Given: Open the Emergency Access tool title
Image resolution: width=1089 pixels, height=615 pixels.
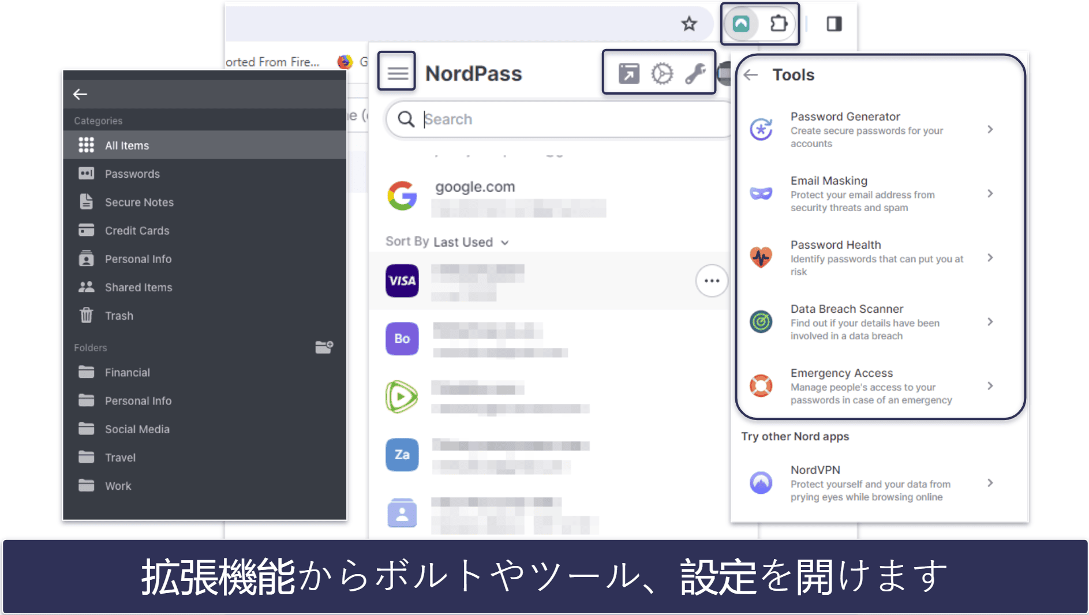Looking at the screenshot, I should coord(841,373).
